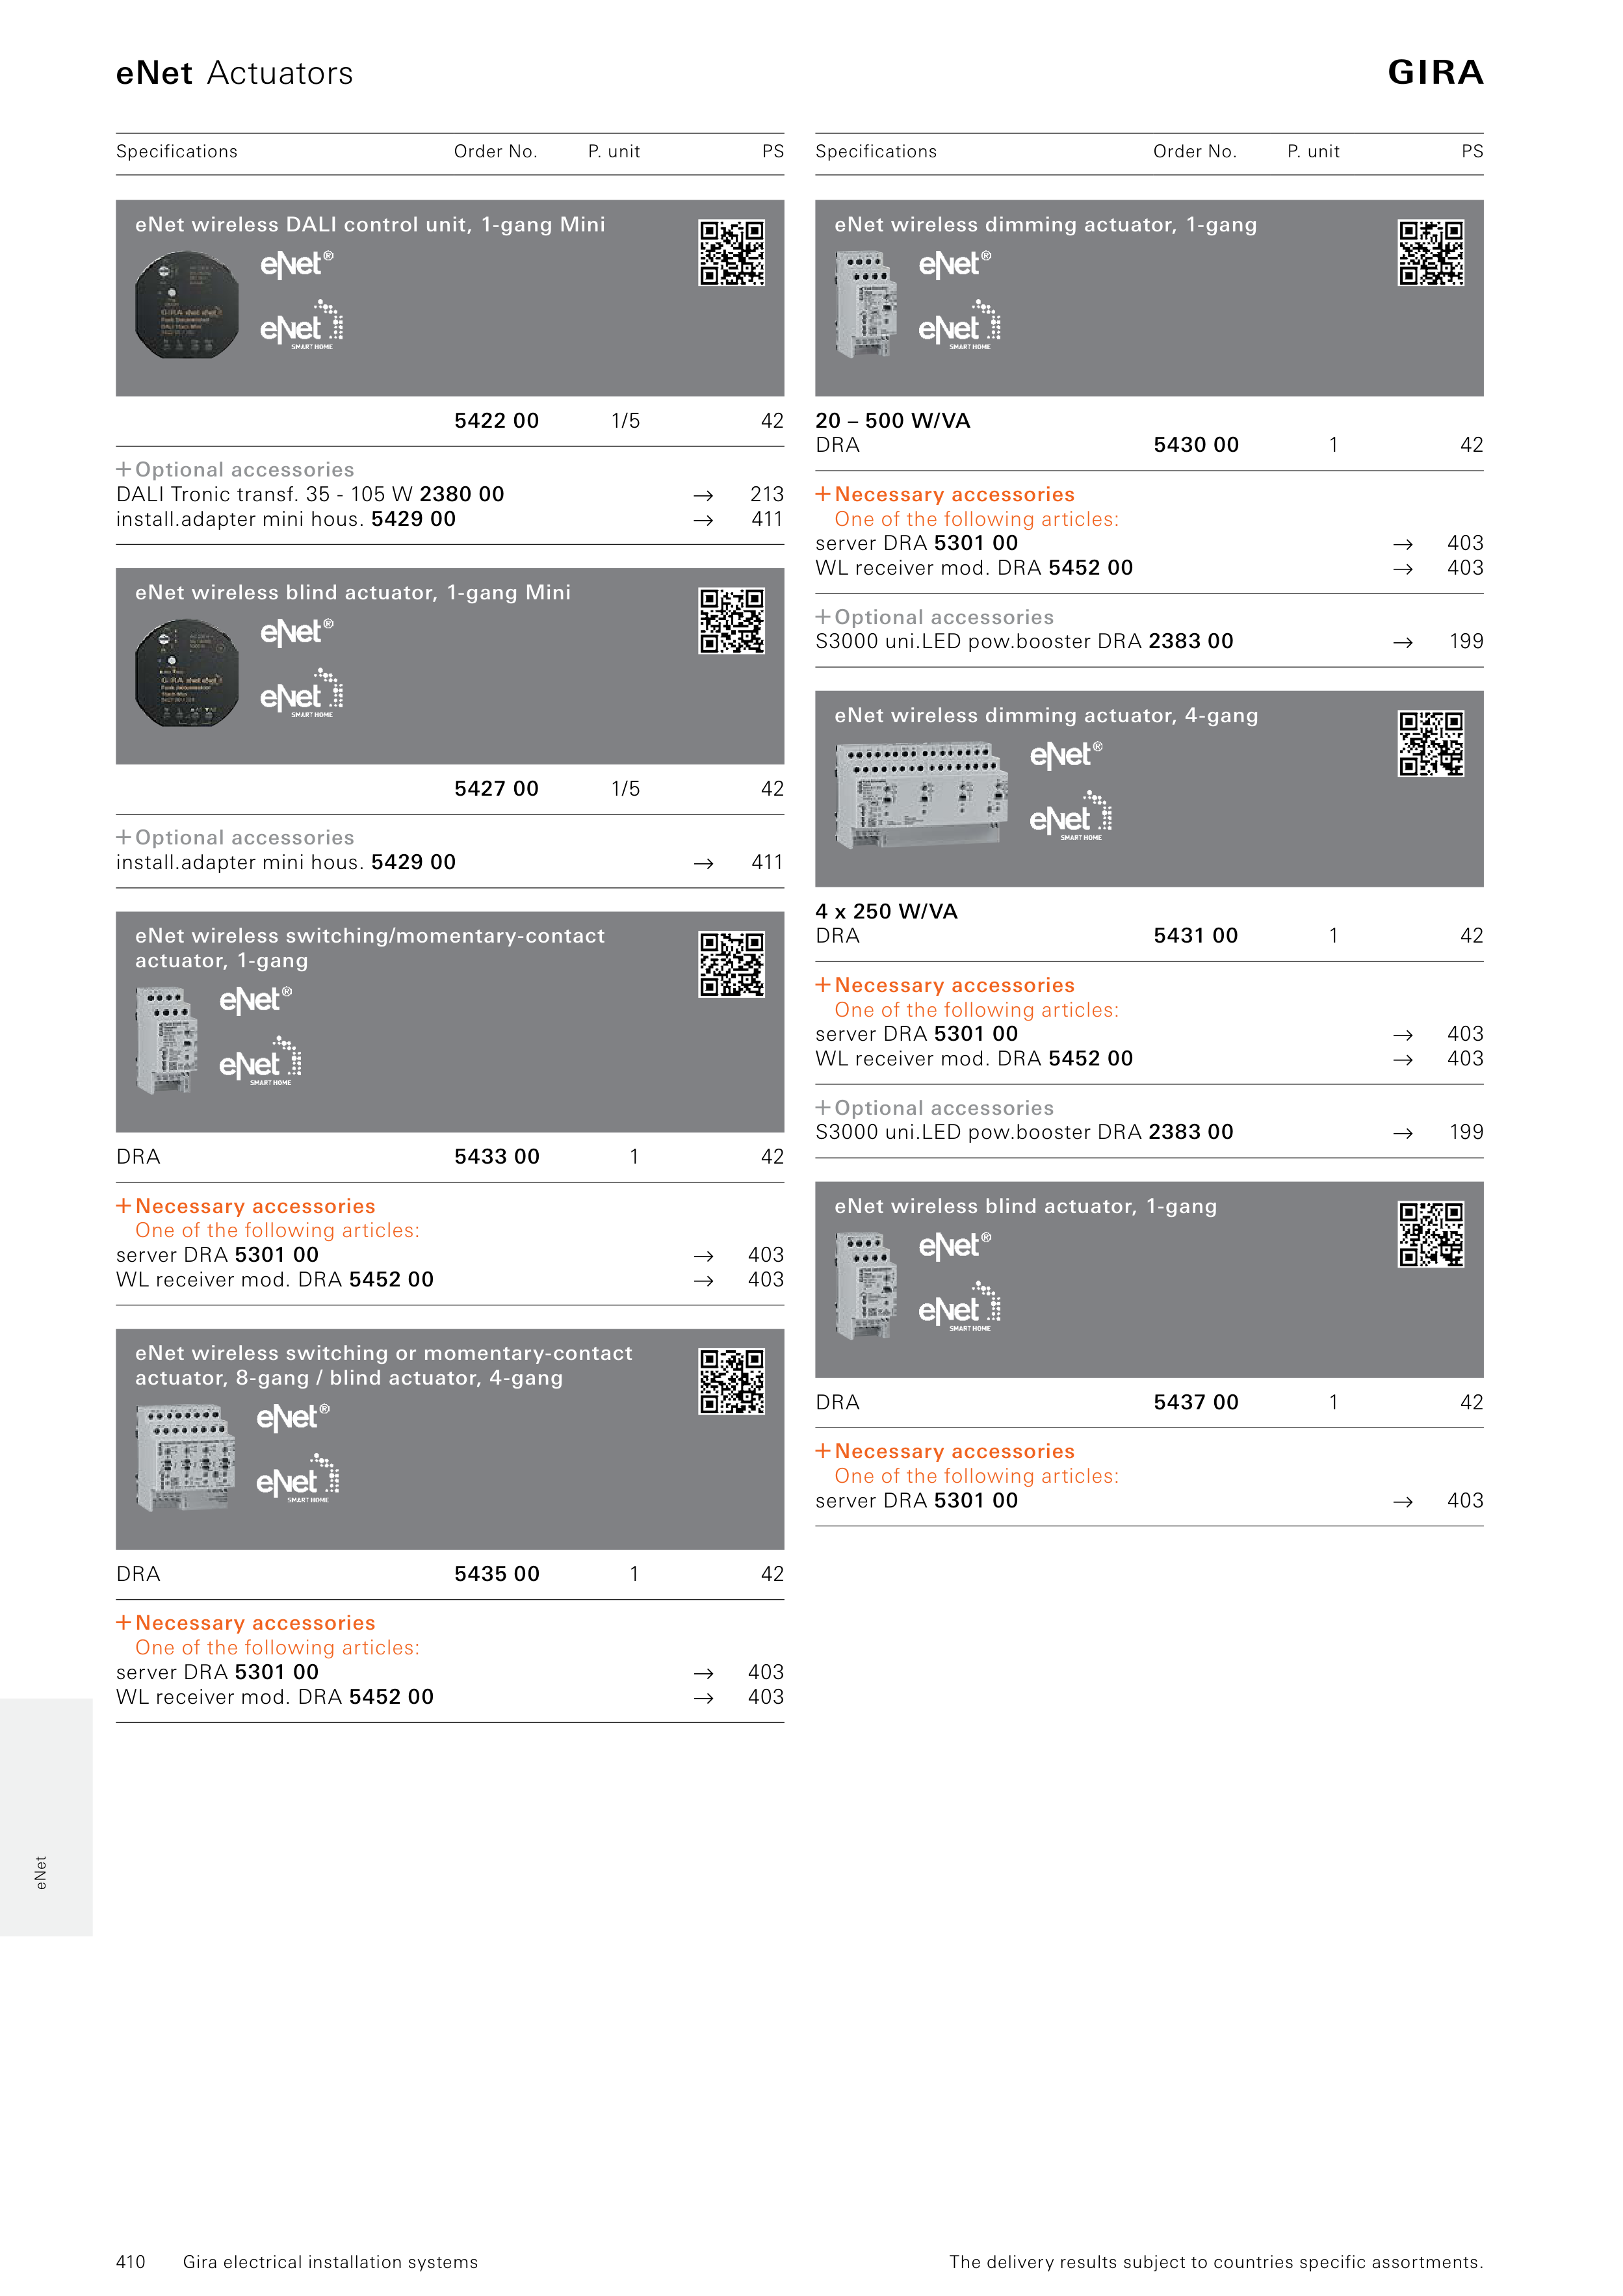The height and width of the screenshot is (2296, 1623).
Task: Click the arrow next to S3000 booster under 5430 00
Action: tap(1402, 643)
